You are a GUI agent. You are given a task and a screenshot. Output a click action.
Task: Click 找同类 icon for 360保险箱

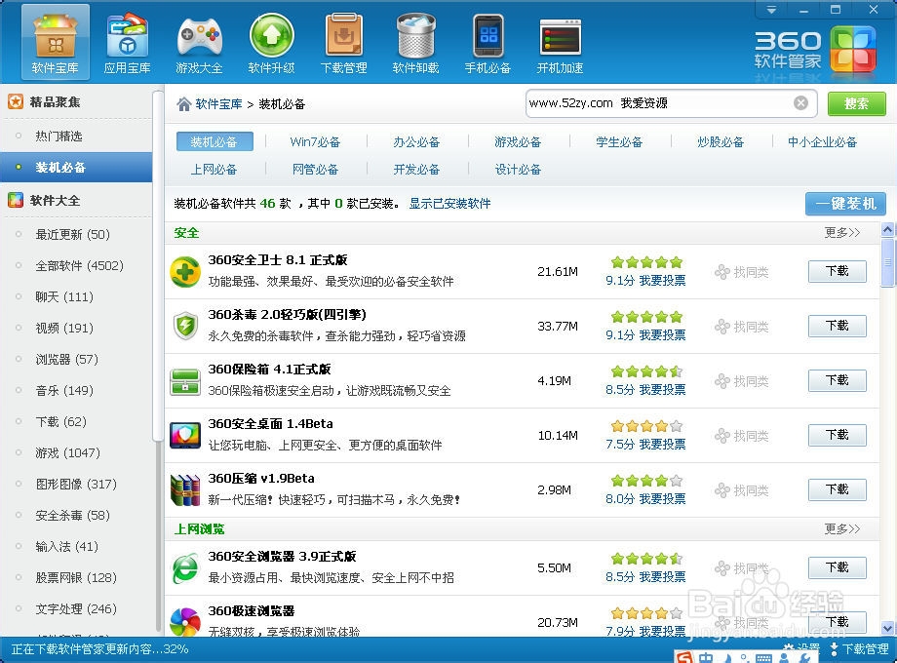(x=721, y=381)
